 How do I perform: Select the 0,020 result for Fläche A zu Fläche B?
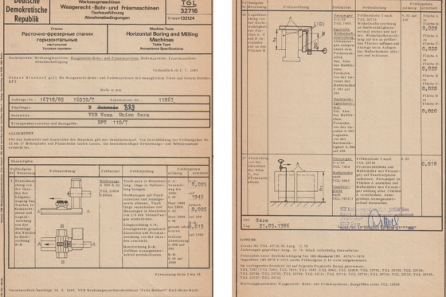point(429,29)
